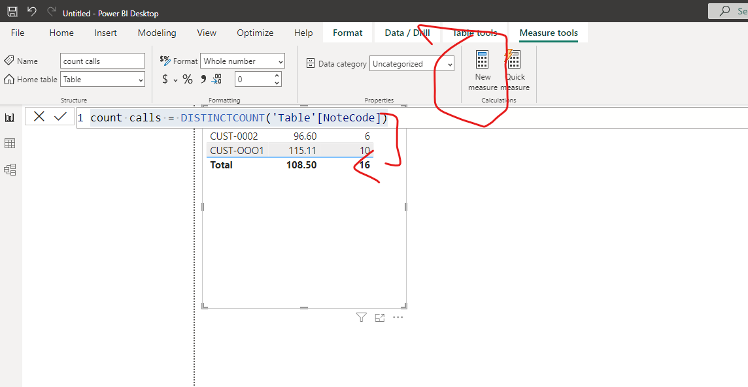This screenshot has height=387, width=748.
Task: Switch to Table view in sidebar
Action: click(x=10, y=144)
